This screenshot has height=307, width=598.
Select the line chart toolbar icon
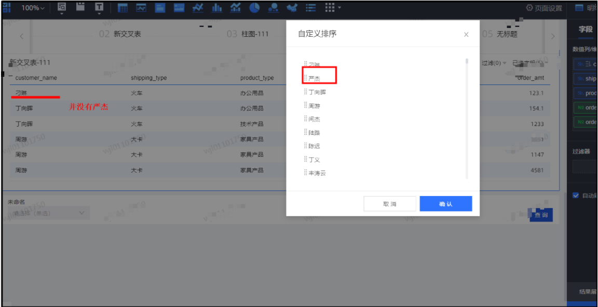[x=198, y=8]
